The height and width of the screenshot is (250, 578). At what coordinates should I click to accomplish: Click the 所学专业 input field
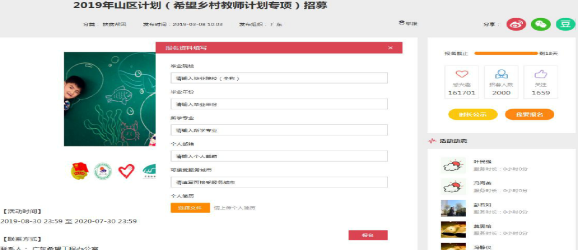pyautogui.click(x=279, y=130)
